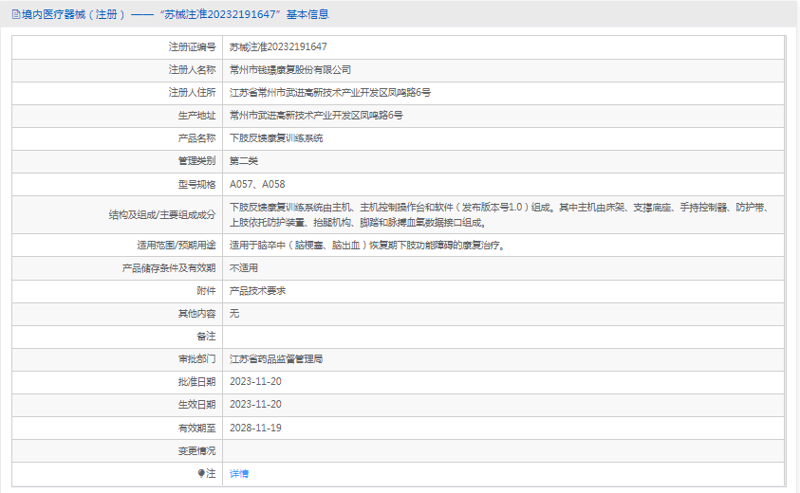Click the 审批部门 label
800x493 pixels.
point(196,359)
